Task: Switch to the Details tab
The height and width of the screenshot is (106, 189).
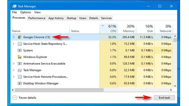Action: 93,18
